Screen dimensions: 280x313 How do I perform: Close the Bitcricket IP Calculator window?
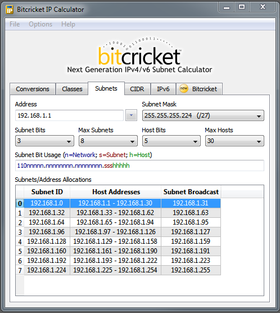pos(263,7)
